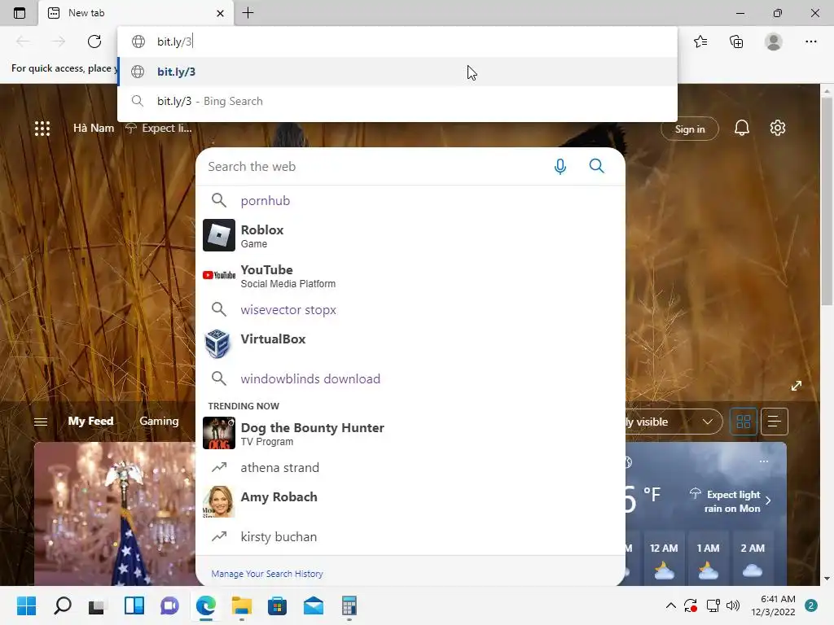
Task: Open File Explorer from the taskbar
Action: tap(241, 605)
